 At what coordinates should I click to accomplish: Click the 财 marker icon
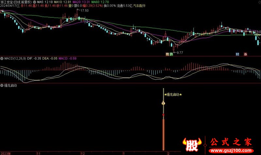coord(238,54)
